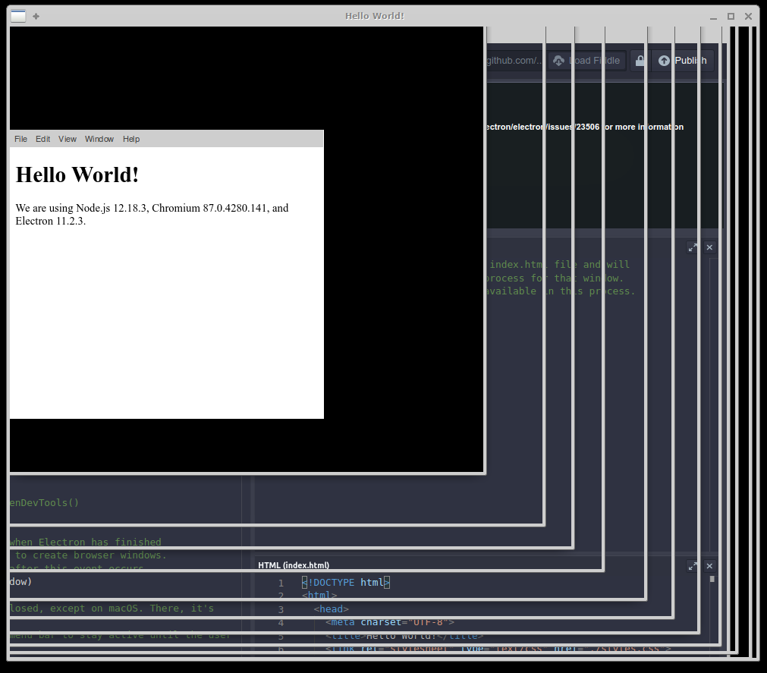Click the meta charset code line
The image size is (767, 673).
[390, 622]
